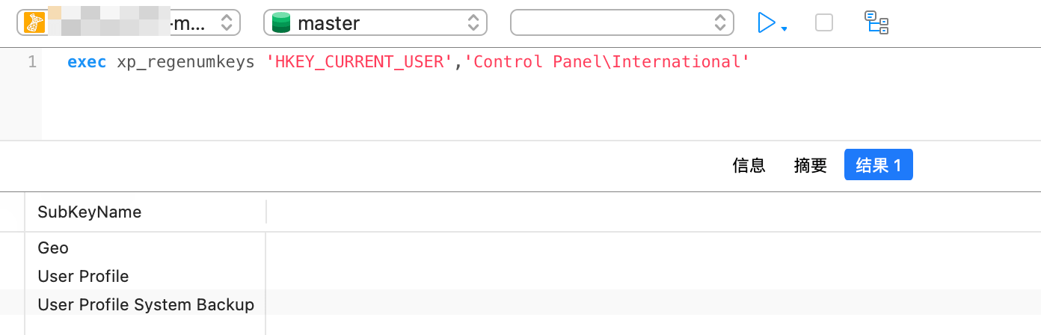Screen dimensions: 1041x335
Task: Open the 摘要 tab
Action: (x=811, y=165)
